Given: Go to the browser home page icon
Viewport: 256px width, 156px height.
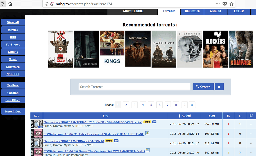Looking at the screenshot, I should (10, 4).
